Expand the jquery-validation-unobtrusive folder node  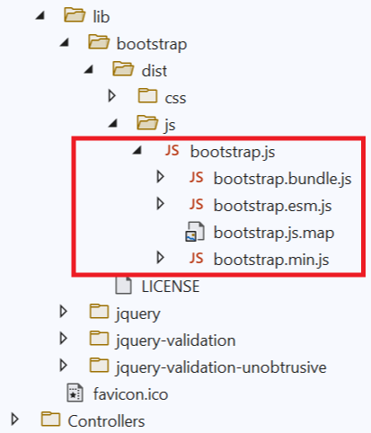coord(64,366)
